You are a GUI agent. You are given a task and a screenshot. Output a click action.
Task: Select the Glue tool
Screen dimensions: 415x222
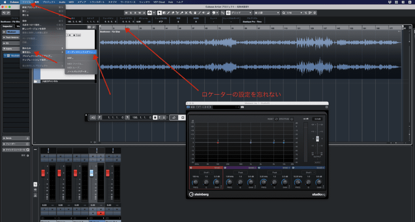(x=182, y=13)
